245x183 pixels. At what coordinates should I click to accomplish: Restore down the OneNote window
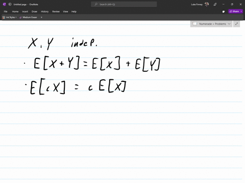click(232, 5)
